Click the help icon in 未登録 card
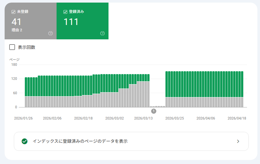 (x=50, y=33)
